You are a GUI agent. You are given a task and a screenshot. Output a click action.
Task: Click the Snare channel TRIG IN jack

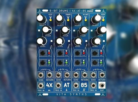pos(58,86)
